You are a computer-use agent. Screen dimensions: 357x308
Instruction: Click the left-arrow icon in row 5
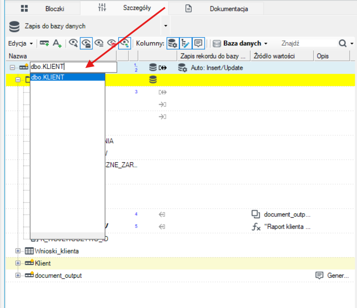pos(162,227)
